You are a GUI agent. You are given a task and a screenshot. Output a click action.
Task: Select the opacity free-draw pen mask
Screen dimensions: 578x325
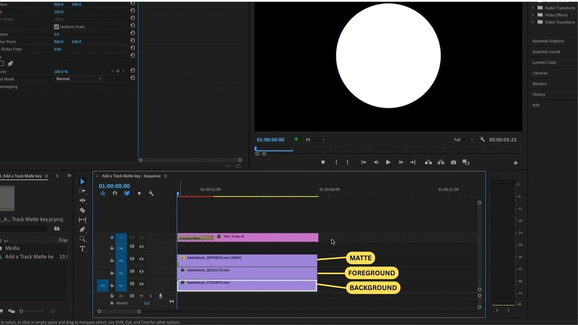click(x=11, y=63)
